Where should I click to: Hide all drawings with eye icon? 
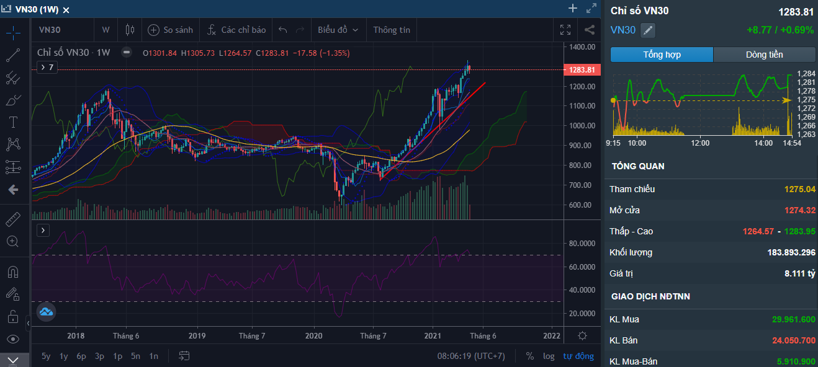(13, 339)
